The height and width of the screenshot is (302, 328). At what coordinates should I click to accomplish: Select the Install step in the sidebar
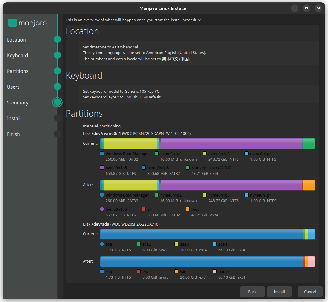14,118
